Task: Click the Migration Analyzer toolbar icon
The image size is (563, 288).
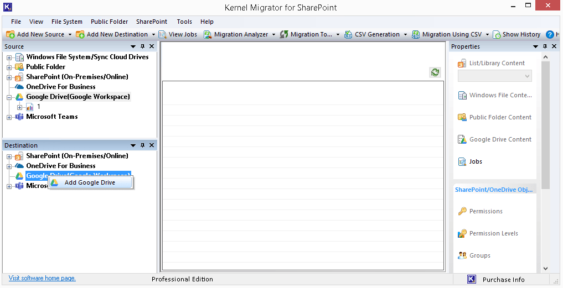Action: tap(208, 34)
